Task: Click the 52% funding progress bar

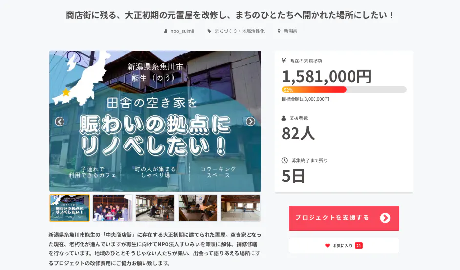Action: tap(344, 90)
